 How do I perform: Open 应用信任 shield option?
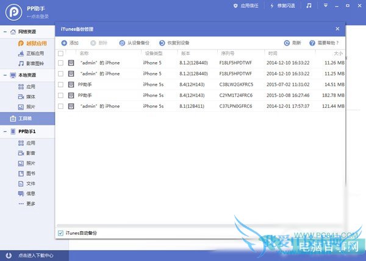click(x=246, y=6)
